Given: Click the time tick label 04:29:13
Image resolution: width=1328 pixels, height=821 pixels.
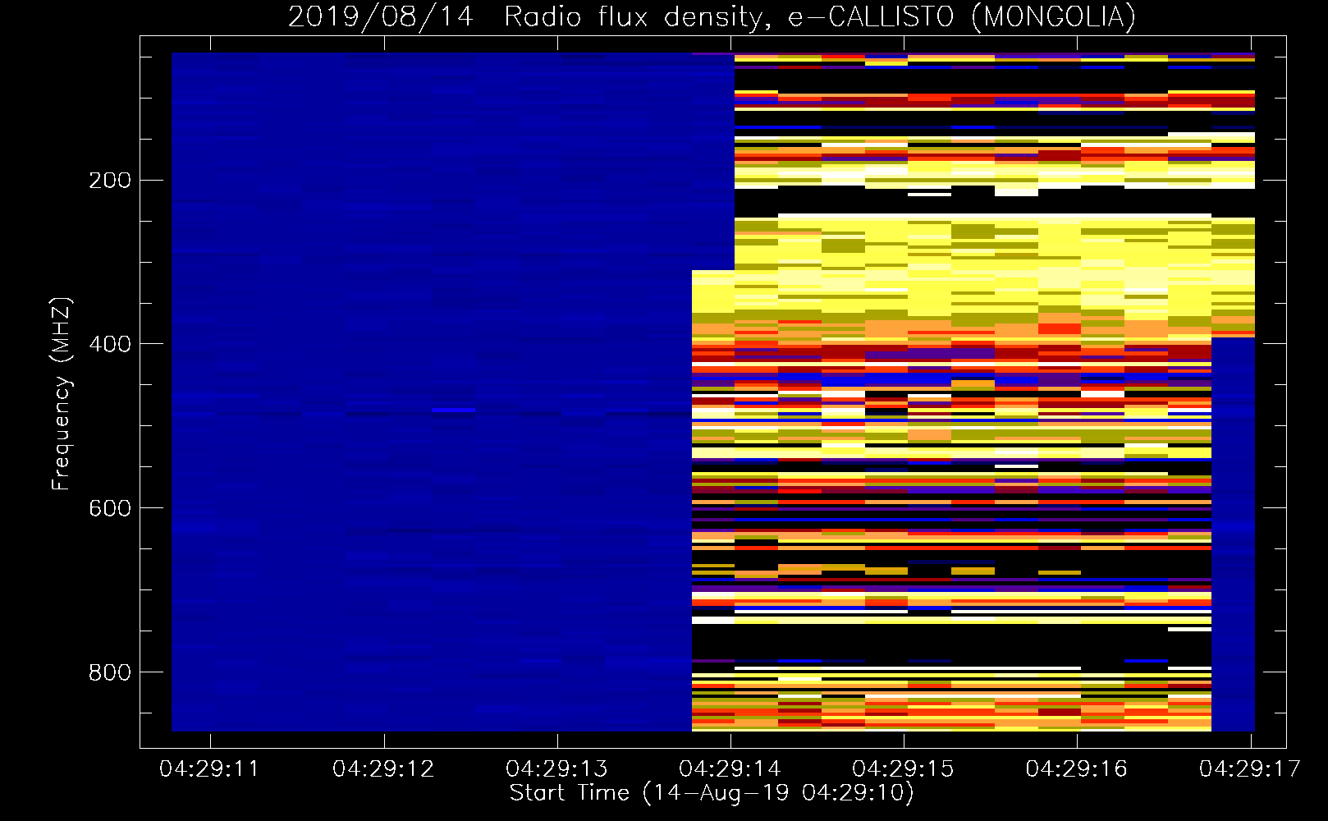Looking at the screenshot, I should tap(556, 769).
